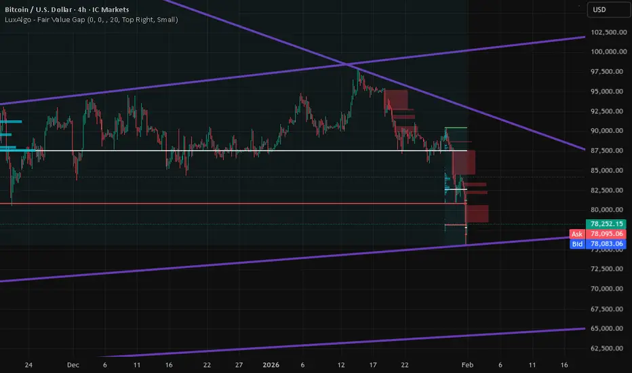Click the 24 date label on time axis
The height and width of the screenshot is (373, 632).
tap(28, 365)
